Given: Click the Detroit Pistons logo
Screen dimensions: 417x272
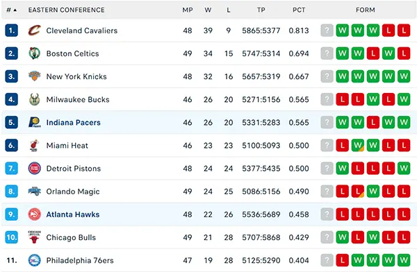Looking at the screenshot, I should point(35,169).
